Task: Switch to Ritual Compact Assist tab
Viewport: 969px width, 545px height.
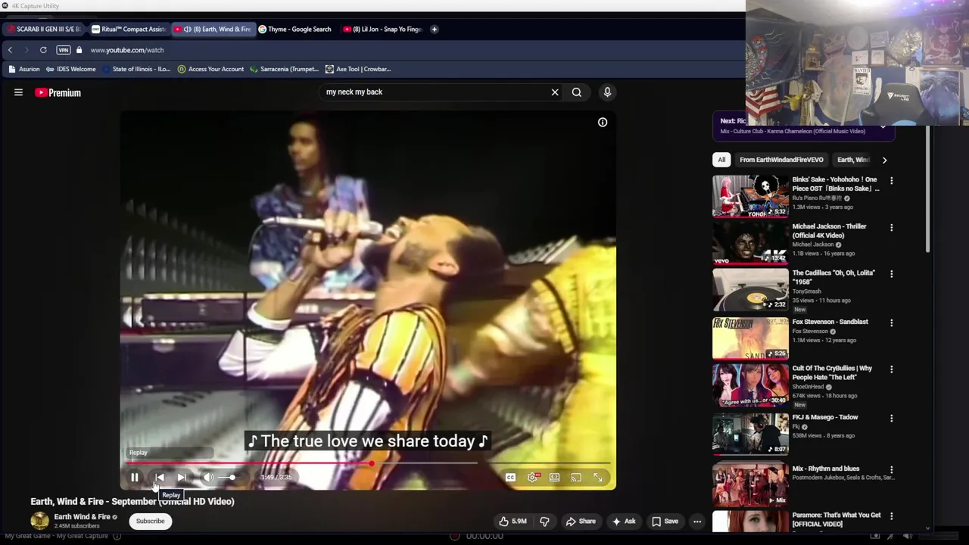Action: (x=129, y=29)
